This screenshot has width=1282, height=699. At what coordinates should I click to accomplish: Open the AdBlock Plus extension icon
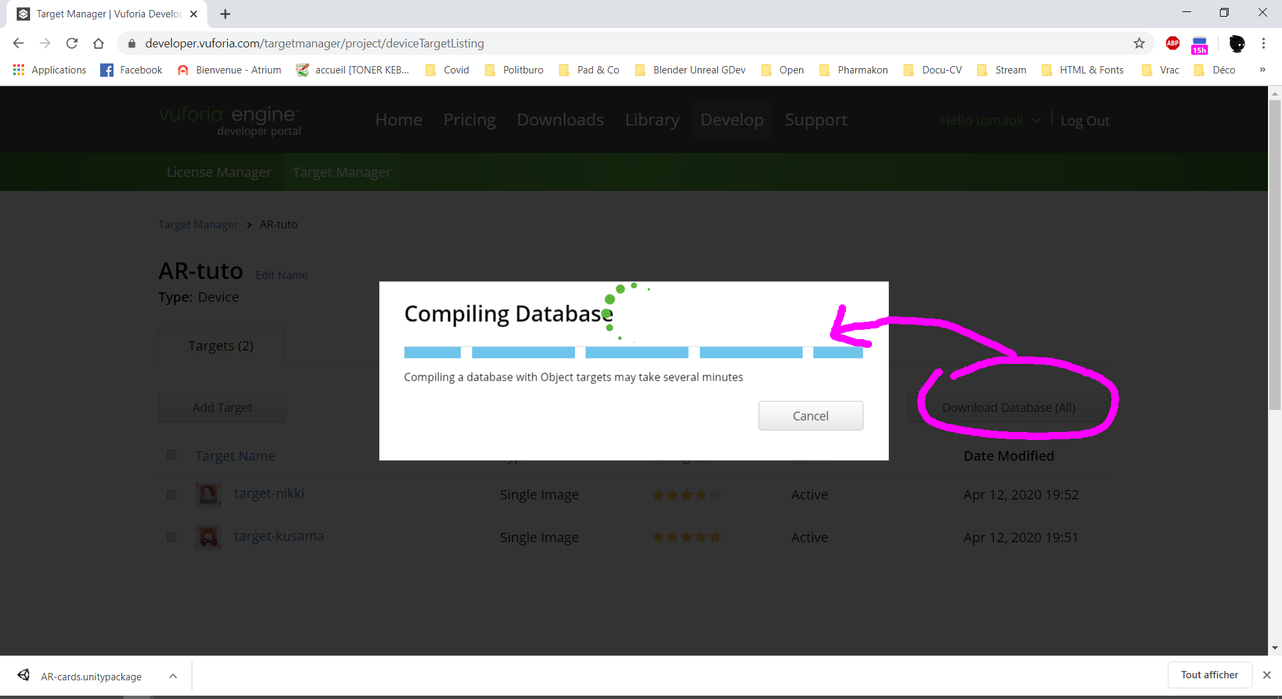pos(1172,43)
